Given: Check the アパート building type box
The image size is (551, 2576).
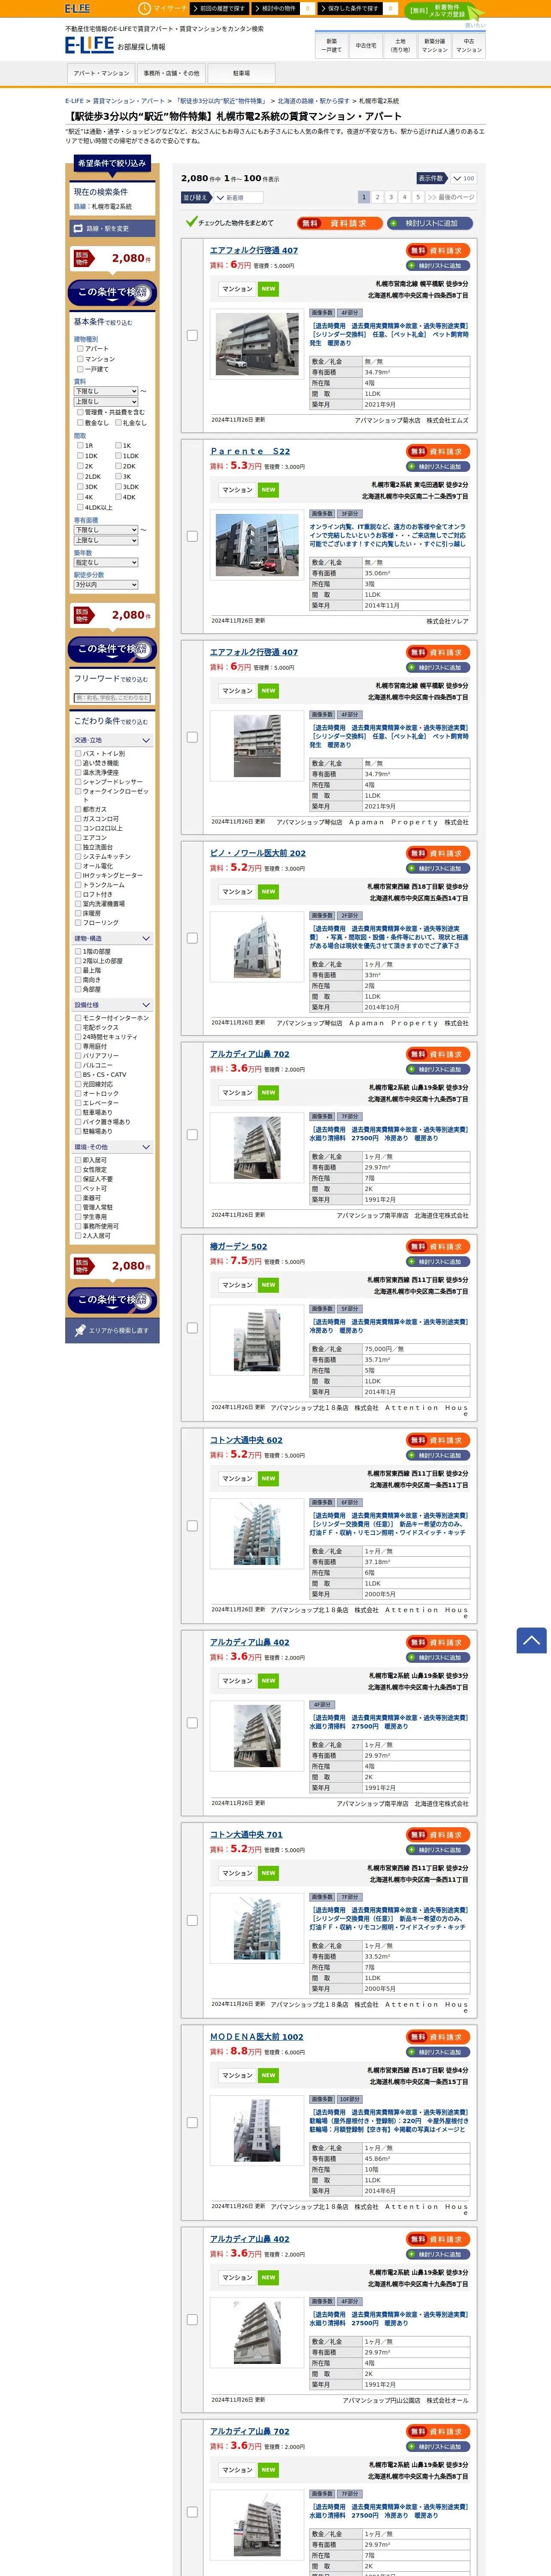Looking at the screenshot, I should (80, 349).
